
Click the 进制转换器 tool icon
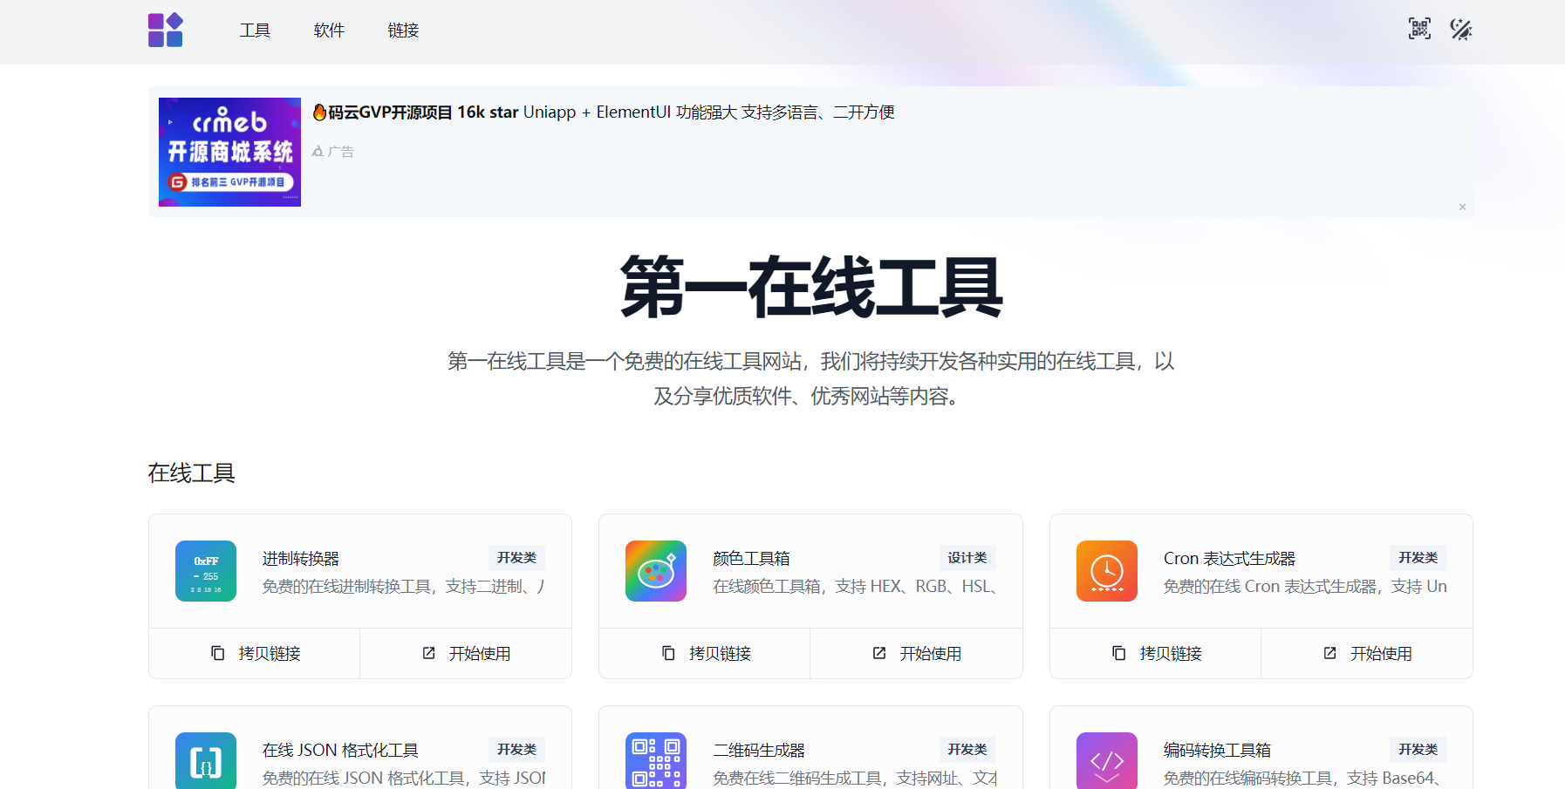pos(206,571)
